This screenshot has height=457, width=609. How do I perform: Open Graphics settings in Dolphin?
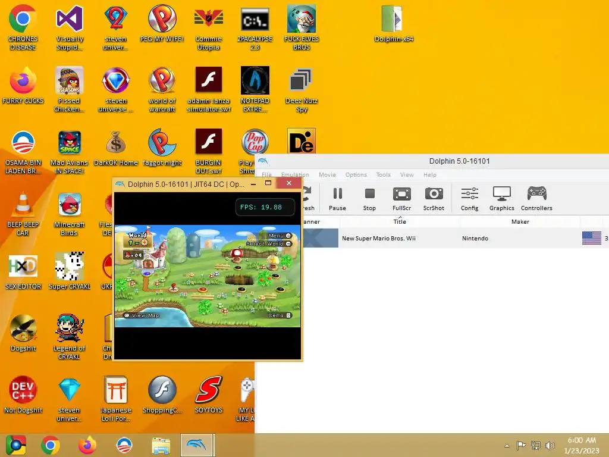pyautogui.click(x=501, y=199)
